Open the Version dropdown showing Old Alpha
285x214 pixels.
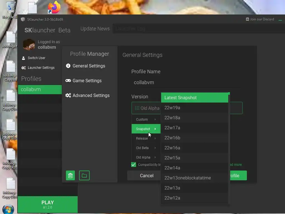pyautogui.click(x=187, y=108)
